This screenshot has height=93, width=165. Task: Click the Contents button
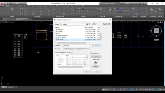click(x=96, y=67)
